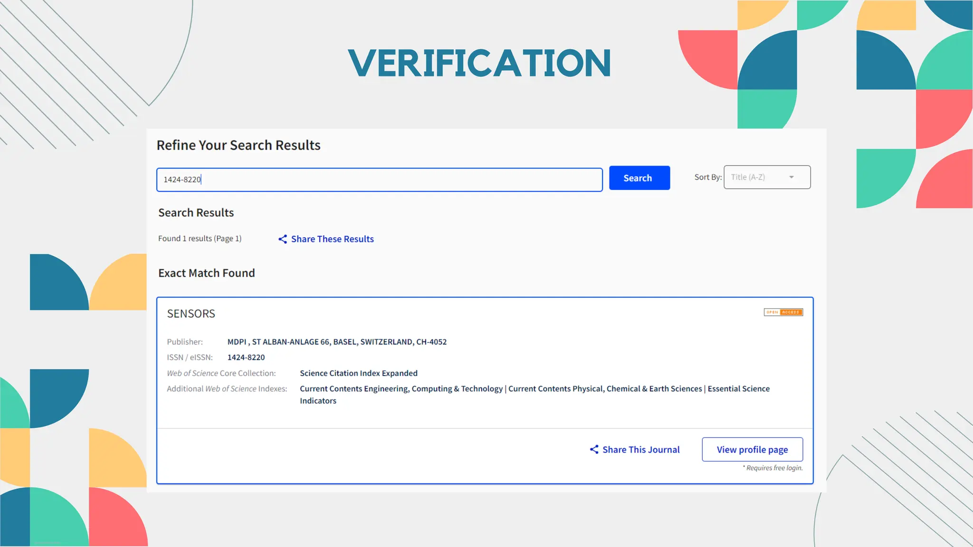
Task: Click the VERIFICATION slide heading
Action: pos(479,63)
